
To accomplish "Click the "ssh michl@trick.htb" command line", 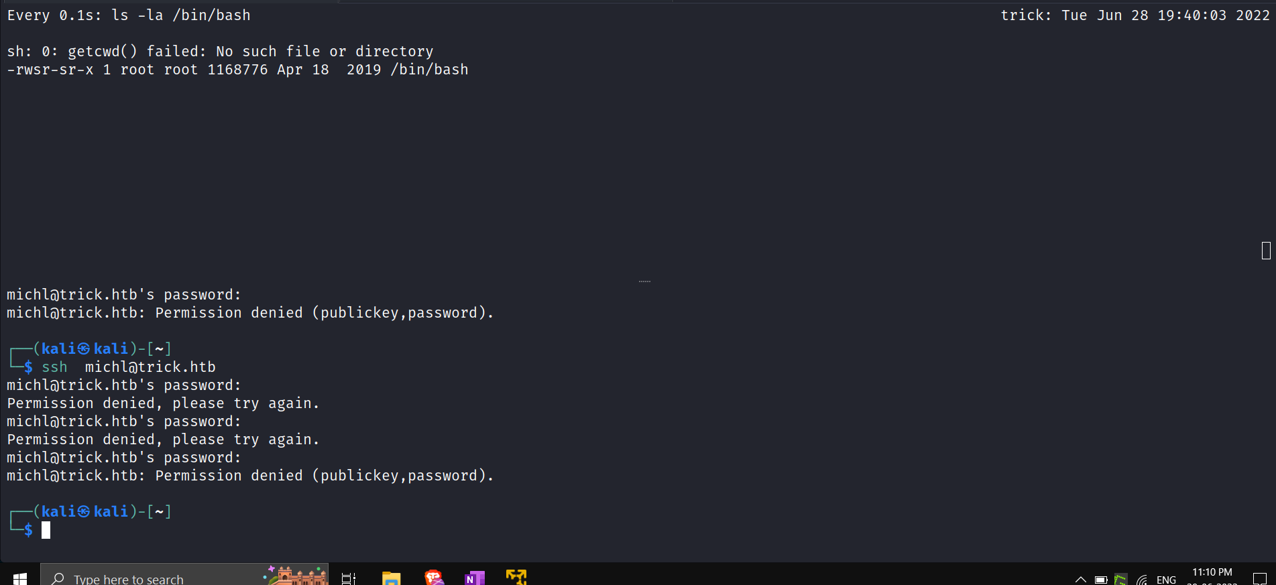I will 129,367.
